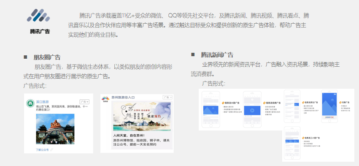
Task: Click the 闪屏广告 title text
Action: coord(346,103)
